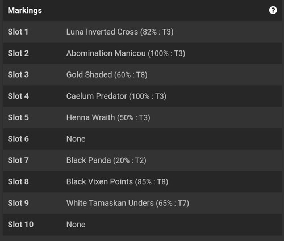
Task: Select Black Vixen Points marking in Slot 8
Action: pos(117,181)
